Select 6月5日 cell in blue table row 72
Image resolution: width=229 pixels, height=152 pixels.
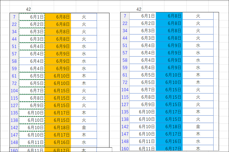pyautogui.click(x=143, y=82)
